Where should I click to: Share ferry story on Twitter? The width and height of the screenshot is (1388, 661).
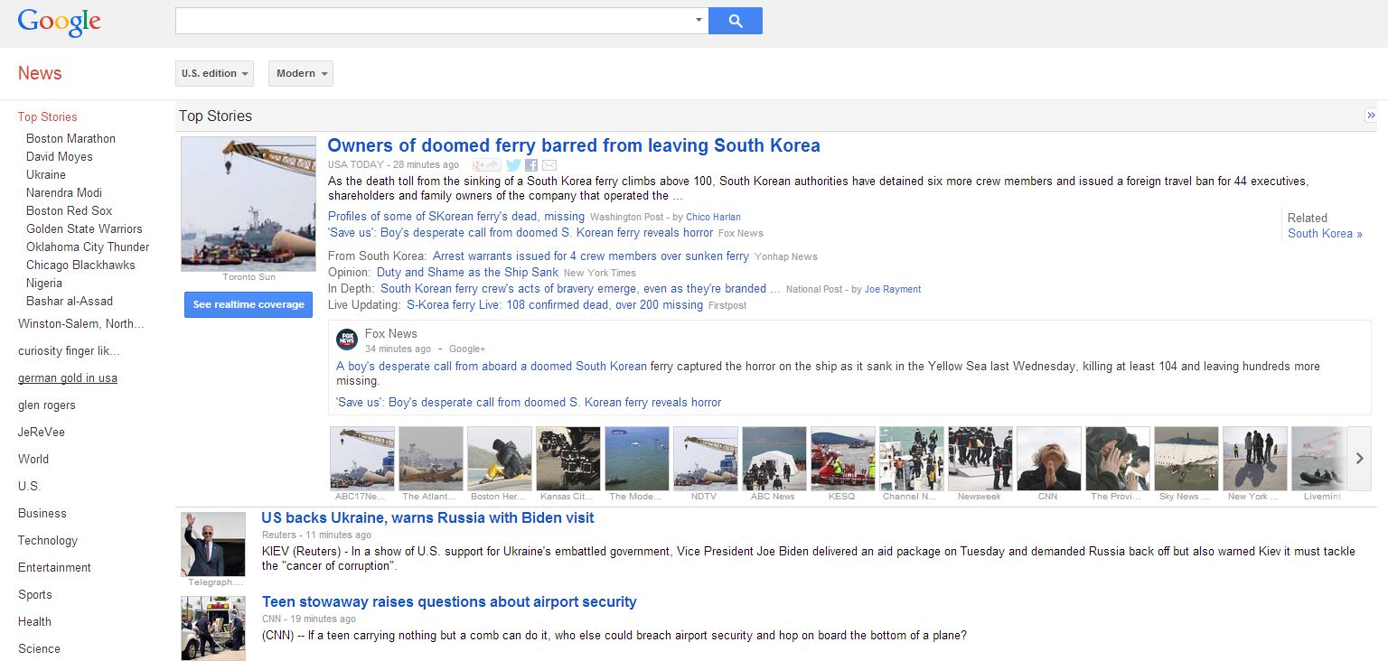click(x=513, y=165)
